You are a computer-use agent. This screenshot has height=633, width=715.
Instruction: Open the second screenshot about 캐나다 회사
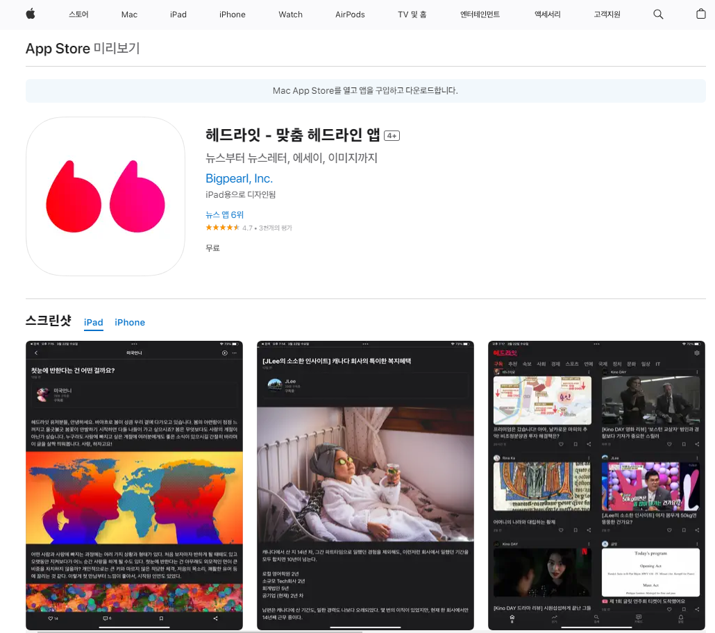[365, 485]
